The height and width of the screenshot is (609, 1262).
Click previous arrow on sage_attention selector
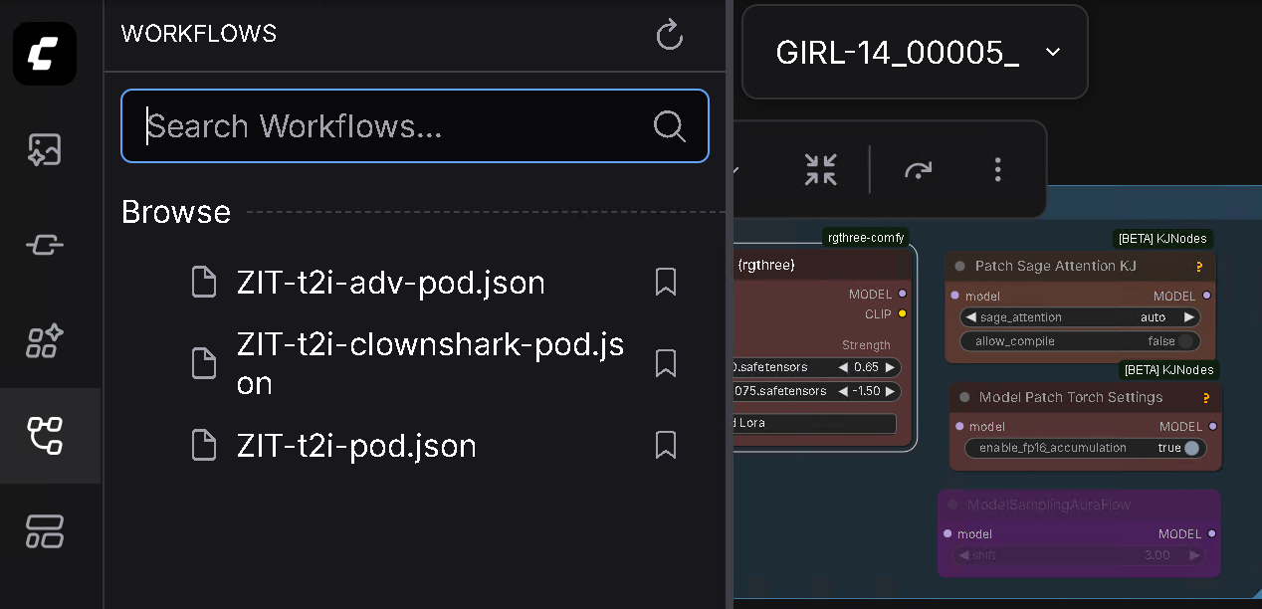[x=970, y=317]
